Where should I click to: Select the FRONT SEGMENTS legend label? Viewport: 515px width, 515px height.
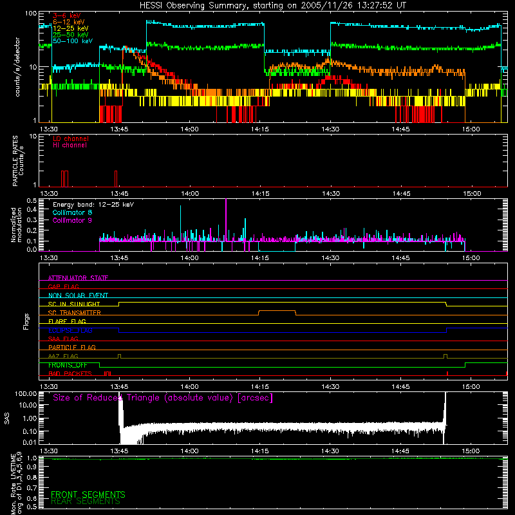(x=88, y=494)
